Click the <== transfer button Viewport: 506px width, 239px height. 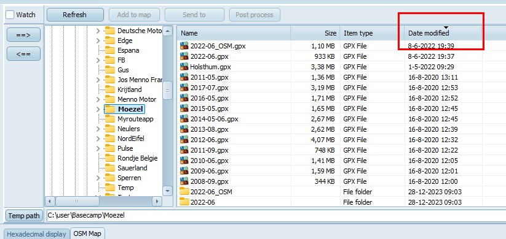[x=23, y=54]
